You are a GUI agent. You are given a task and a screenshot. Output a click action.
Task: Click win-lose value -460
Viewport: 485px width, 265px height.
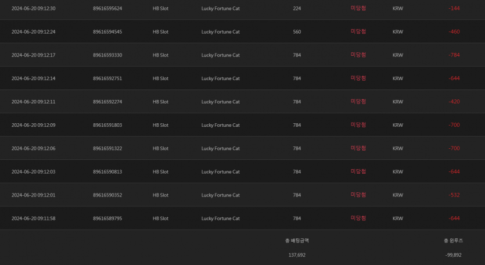tap(454, 31)
